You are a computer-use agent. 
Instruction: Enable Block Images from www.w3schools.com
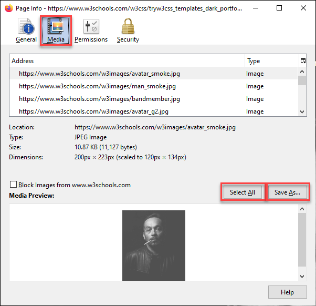coord(13,185)
